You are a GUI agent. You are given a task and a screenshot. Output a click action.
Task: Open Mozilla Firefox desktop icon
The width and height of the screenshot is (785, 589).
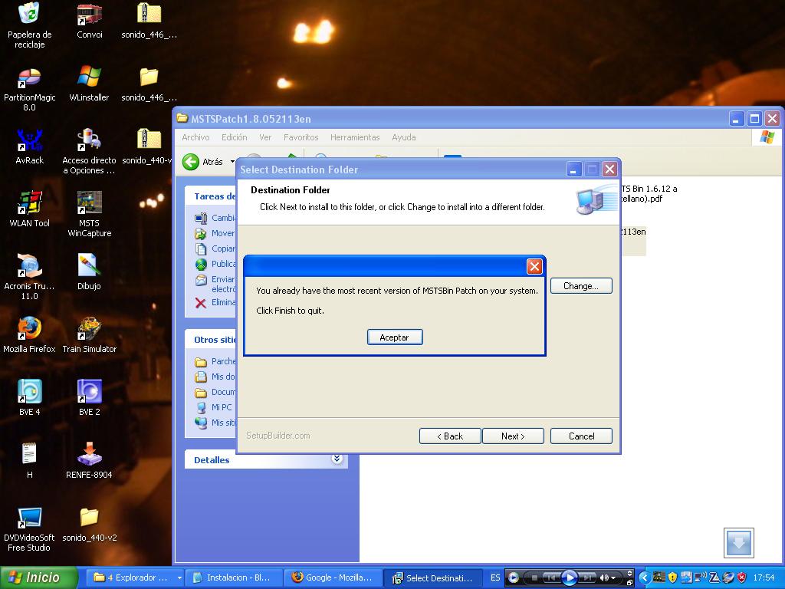tap(29, 330)
